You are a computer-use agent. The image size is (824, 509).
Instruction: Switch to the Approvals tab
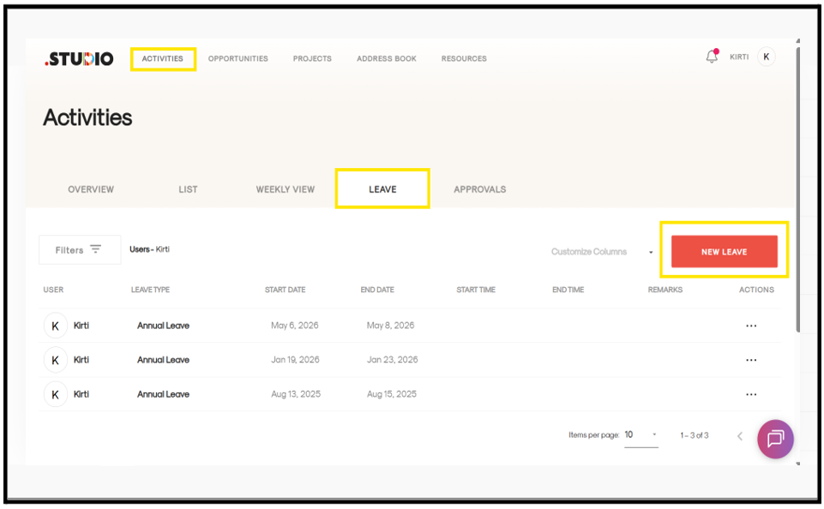pyautogui.click(x=480, y=189)
